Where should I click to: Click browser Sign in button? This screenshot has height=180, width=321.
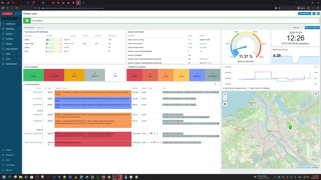301,8
